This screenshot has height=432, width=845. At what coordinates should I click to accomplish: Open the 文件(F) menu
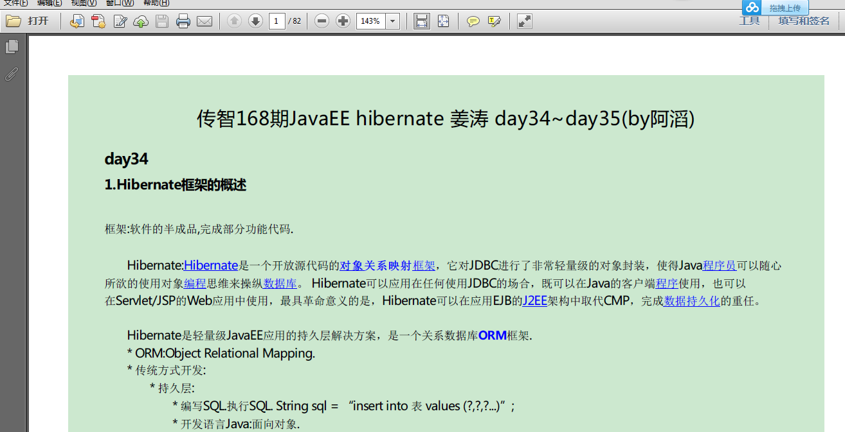point(16,3)
